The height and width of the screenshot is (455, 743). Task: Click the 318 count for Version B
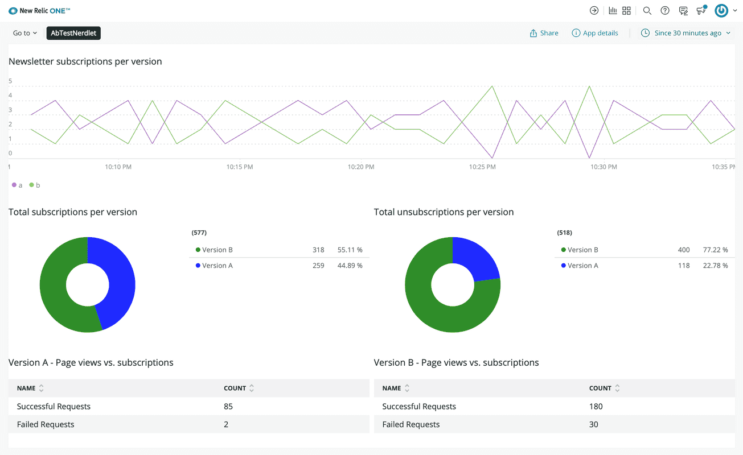tap(318, 250)
